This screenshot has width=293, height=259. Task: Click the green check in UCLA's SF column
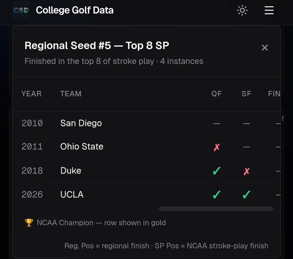(246, 194)
